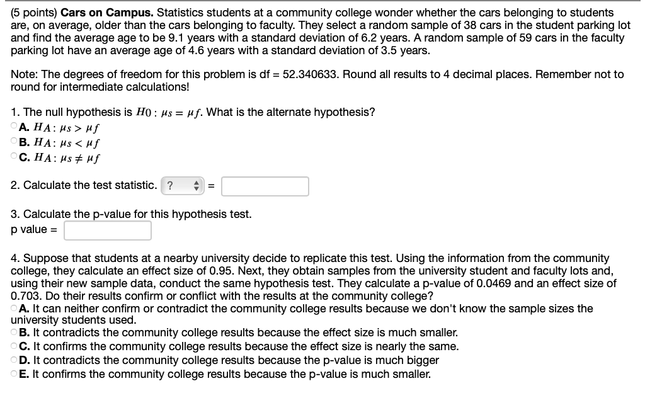Click the label text 'HA: μs > μf'

66,128
